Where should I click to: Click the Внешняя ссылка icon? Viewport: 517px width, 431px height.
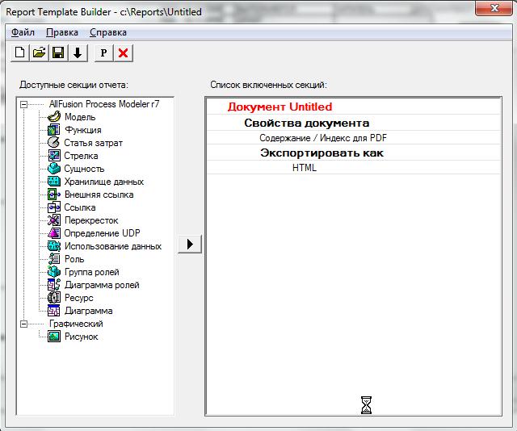coord(54,194)
